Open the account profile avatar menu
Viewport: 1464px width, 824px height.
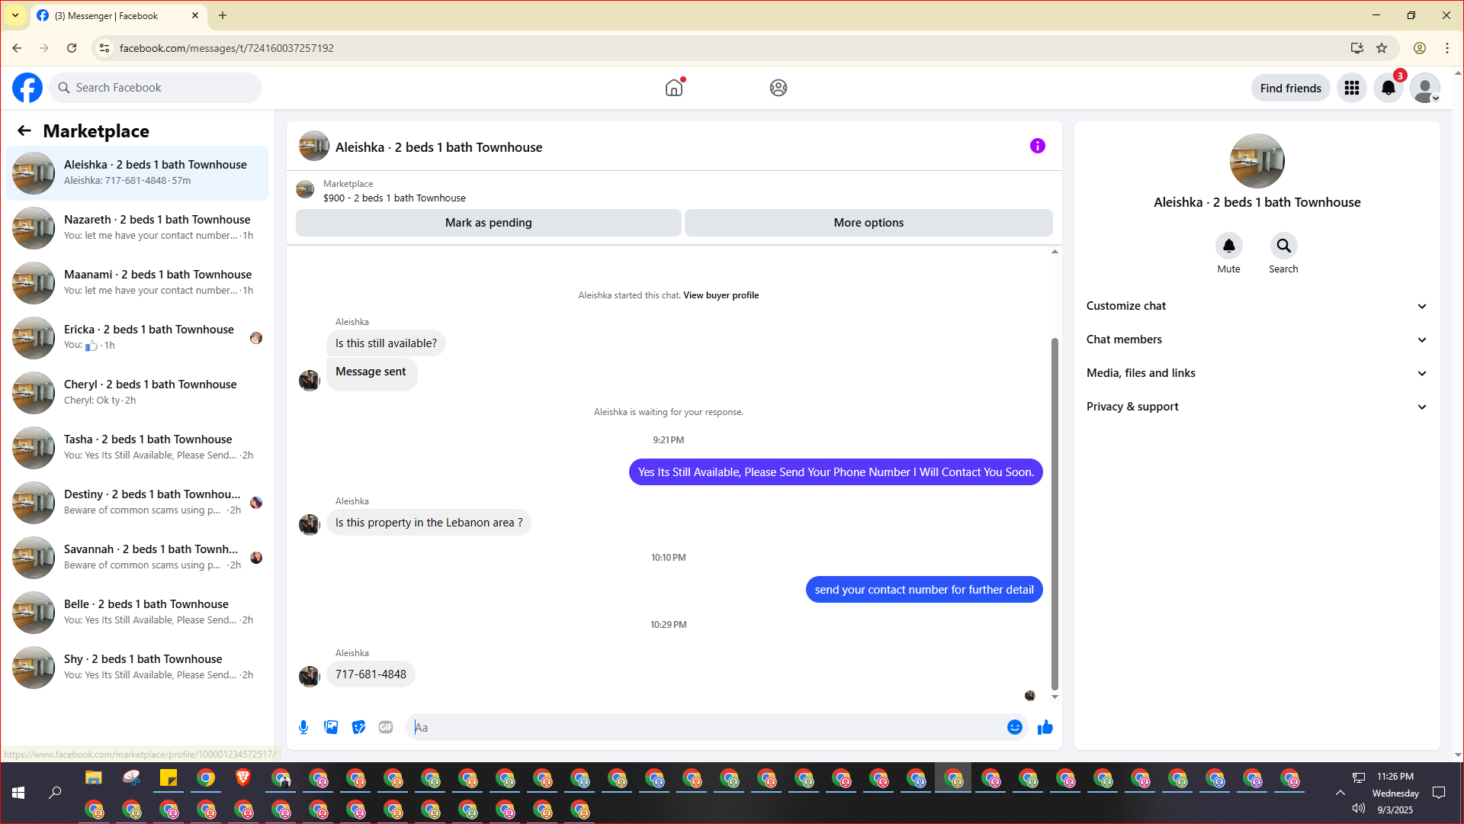coord(1425,88)
